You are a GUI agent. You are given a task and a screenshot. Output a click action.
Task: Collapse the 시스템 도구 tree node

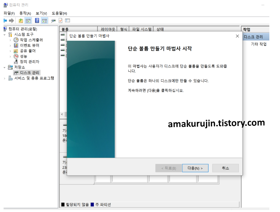tap(4, 34)
